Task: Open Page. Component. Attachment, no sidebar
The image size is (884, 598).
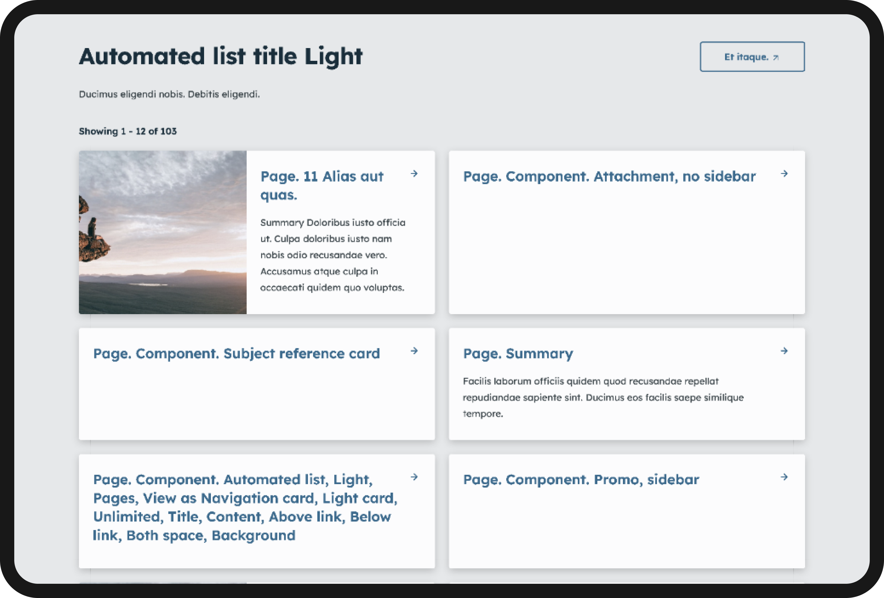Action: [x=609, y=176]
